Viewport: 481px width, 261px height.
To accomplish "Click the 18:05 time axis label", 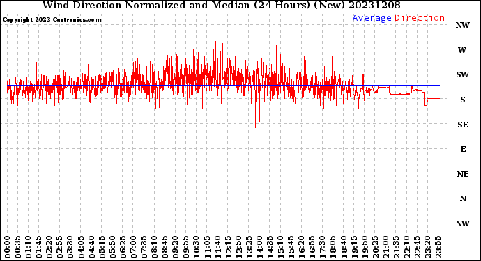I will pos(333,247).
